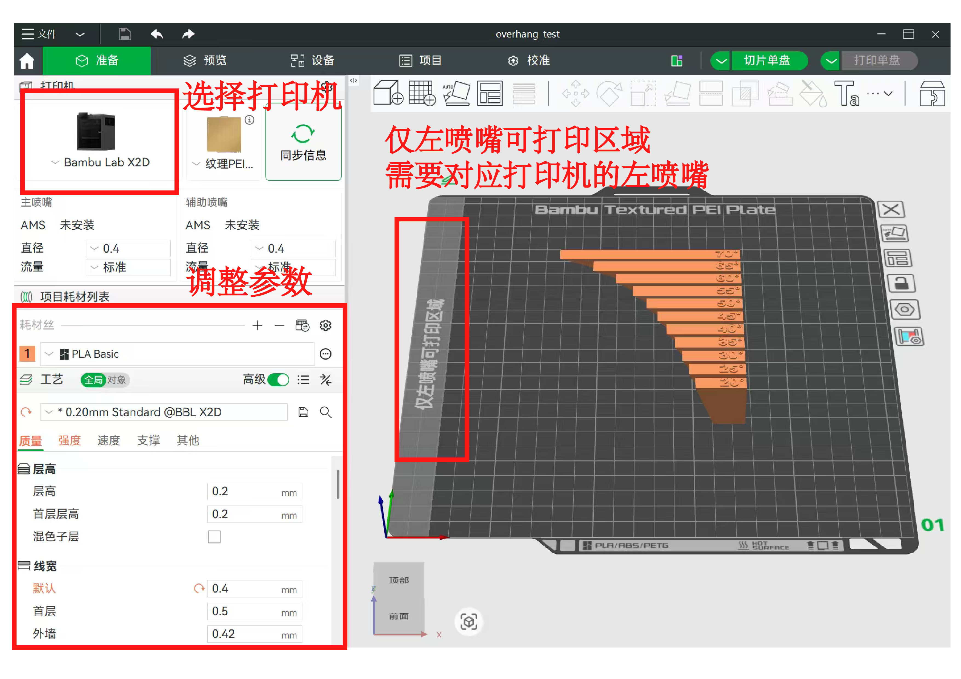Remove plate 01 with the X icon
Viewport: 961px width, 679px height.
891,209
